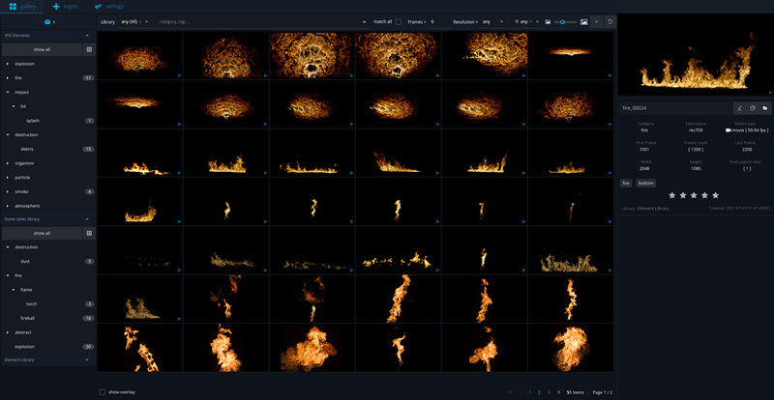The height and width of the screenshot is (400, 774).
Task: Switch to the settings tab
Action: pyautogui.click(x=108, y=7)
